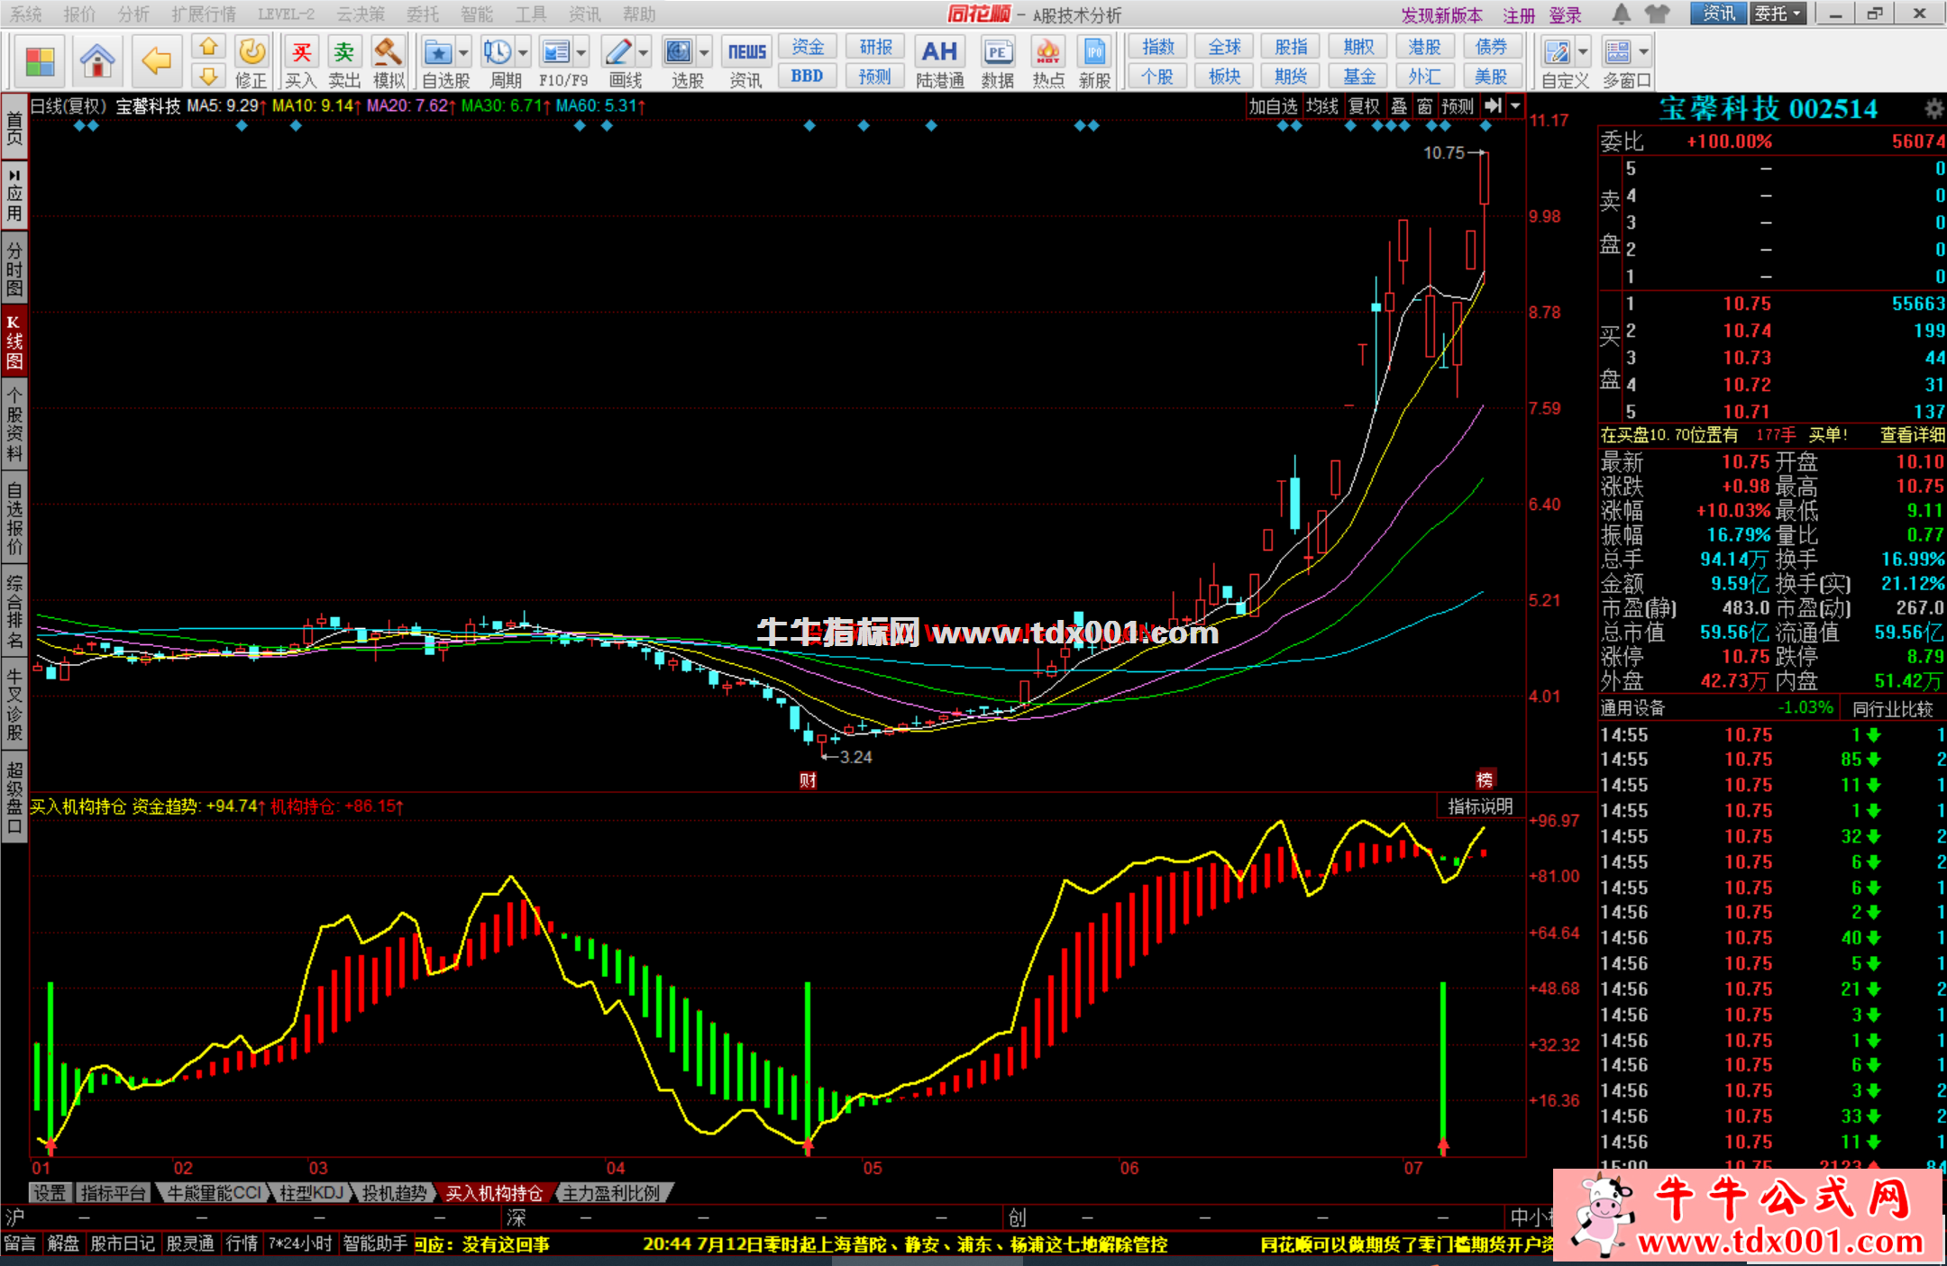Expand the 周期 period dropdown arrow
This screenshot has width=1947, height=1266.
tap(523, 52)
